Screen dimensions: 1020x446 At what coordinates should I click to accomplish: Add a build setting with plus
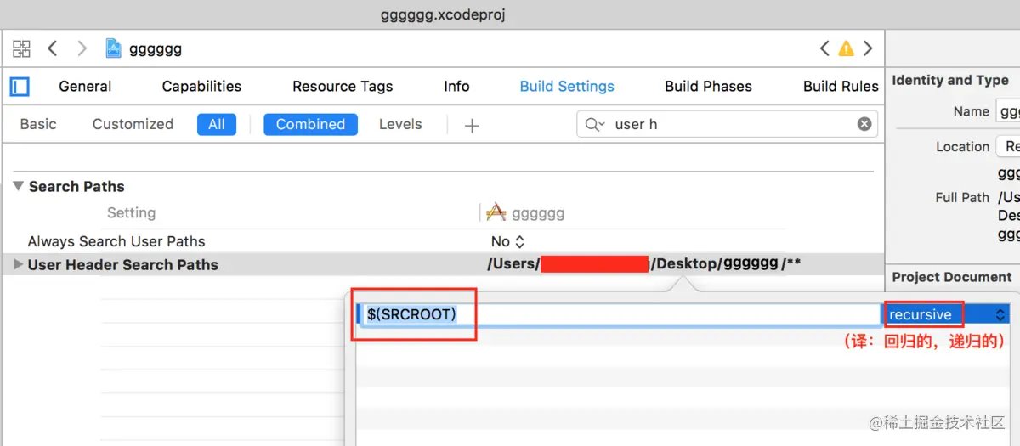tap(473, 125)
